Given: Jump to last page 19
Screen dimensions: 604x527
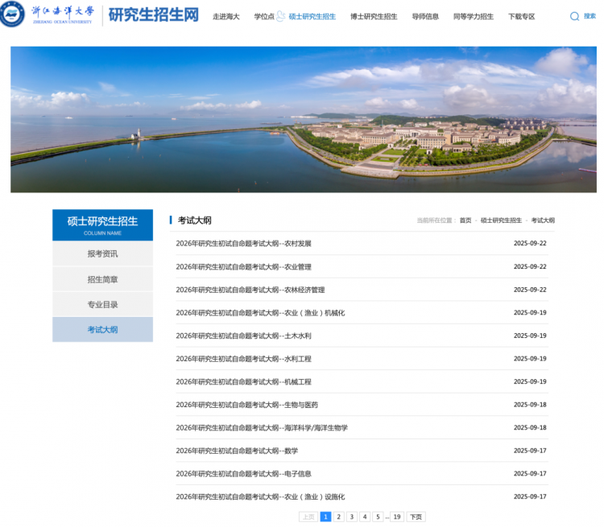Looking at the screenshot, I should point(396,517).
